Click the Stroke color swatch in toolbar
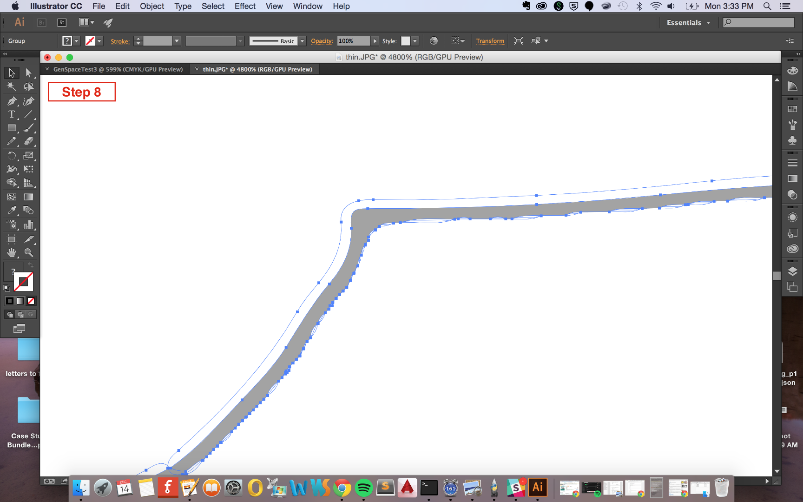The width and height of the screenshot is (803, 502). (x=23, y=282)
